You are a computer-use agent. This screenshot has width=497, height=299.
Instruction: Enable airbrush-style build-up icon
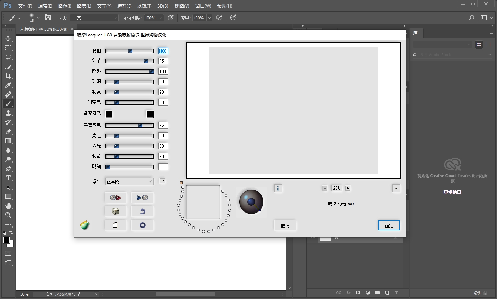point(220,18)
